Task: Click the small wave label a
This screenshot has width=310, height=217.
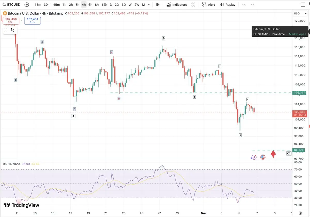Action: point(112,52)
